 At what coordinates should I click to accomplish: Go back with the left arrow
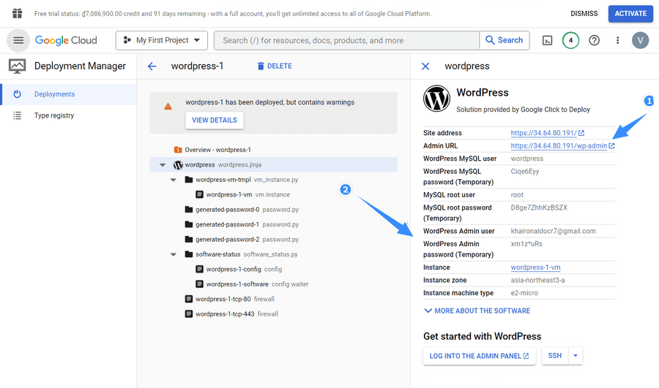coord(152,66)
